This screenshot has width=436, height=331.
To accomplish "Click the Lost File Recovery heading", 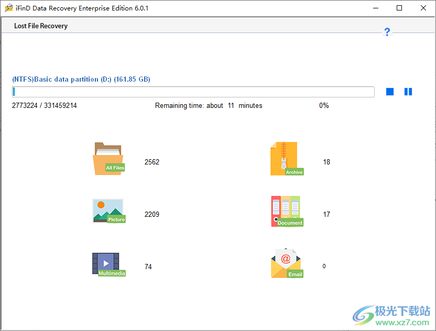I will [x=41, y=26].
